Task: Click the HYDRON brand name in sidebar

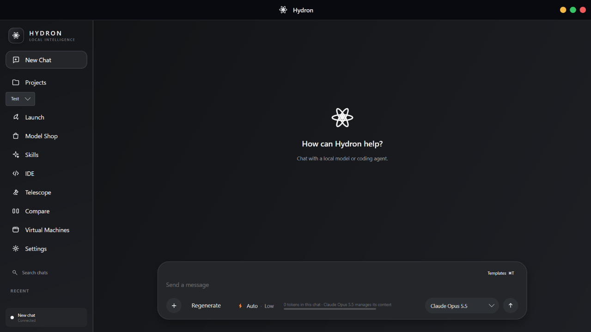Action: click(45, 33)
